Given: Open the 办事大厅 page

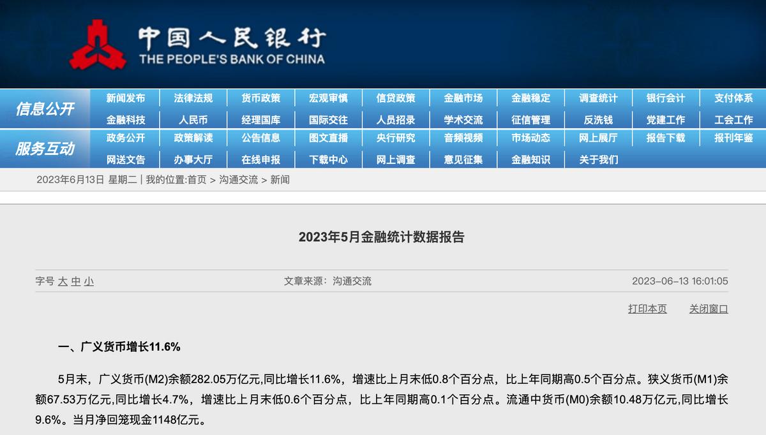Looking at the screenshot, I should coord(192,159).
